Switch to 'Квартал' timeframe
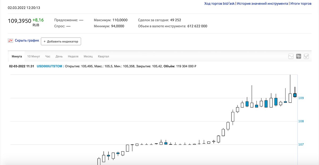The image size is (319, 165). pos(103,57)
